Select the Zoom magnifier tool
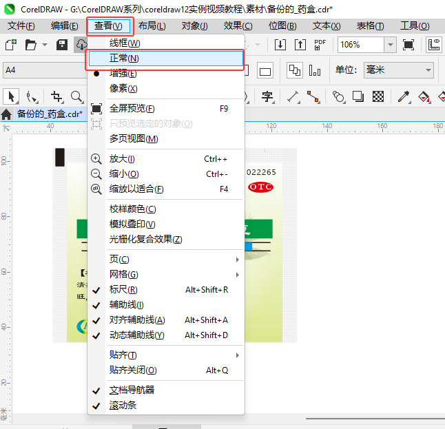The width and height of the screenshot is (445, 429). point(77,97)
